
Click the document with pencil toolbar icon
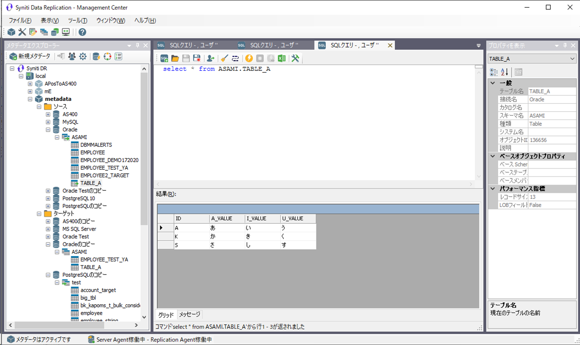pyautogui.click(x=33, y=32)
